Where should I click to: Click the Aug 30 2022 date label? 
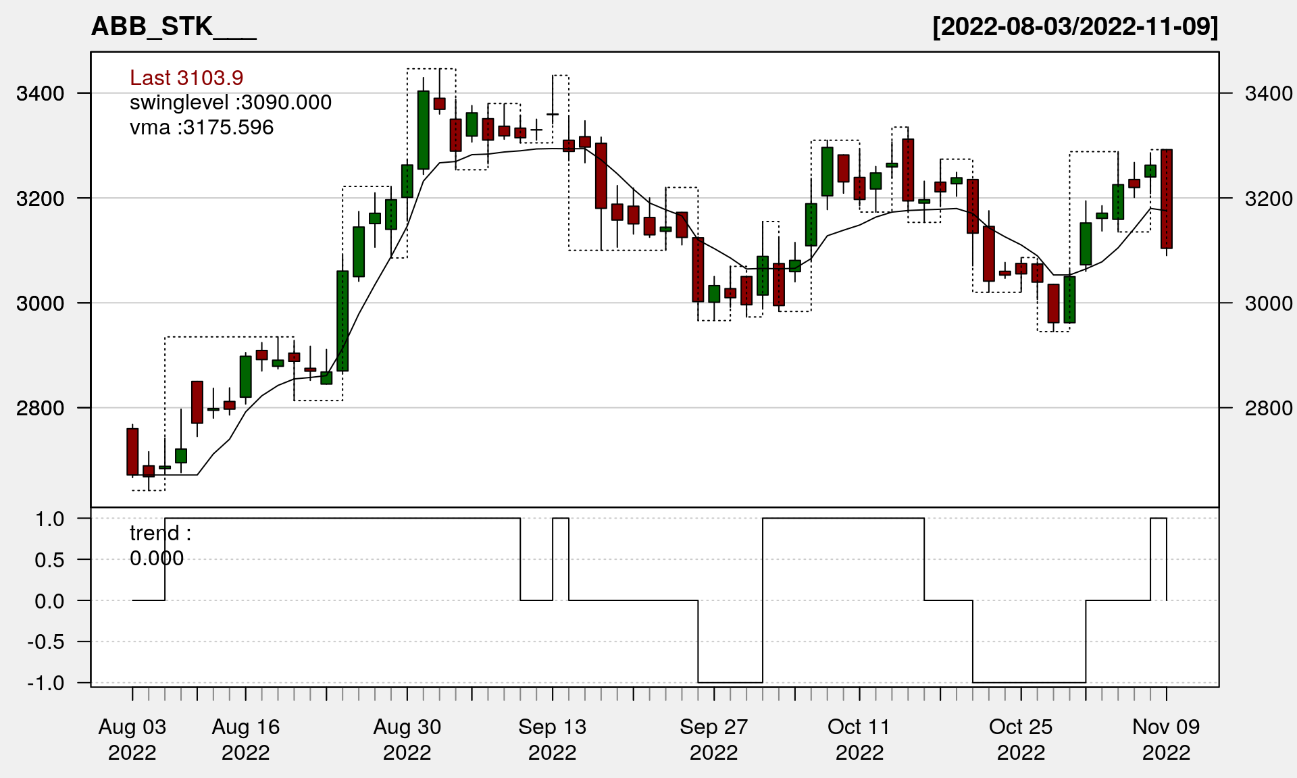pyautogui.click(x=407, y=740)
